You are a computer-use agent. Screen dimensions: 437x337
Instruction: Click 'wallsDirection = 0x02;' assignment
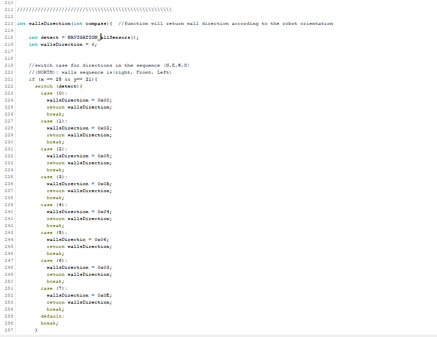pyautogui.click(x=79, y=128)
